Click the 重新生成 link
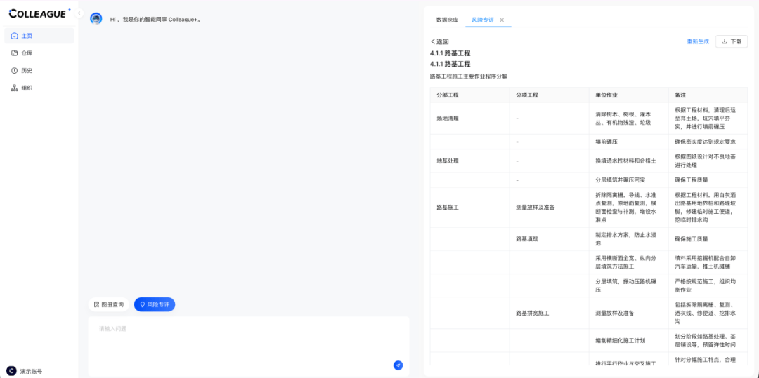 (x=698, y=41)
